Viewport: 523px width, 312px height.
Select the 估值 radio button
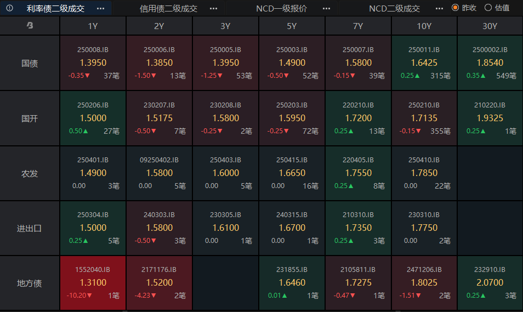click(x=488, y=8)
